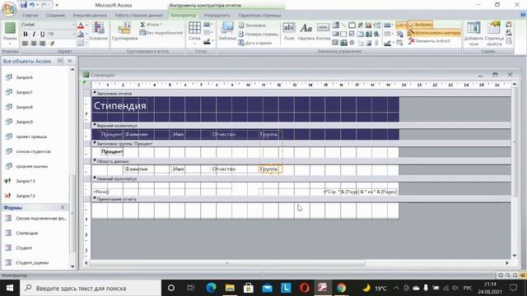Open the Opera browser from the taskbar
The image size is (527, 296).
tap(304, 288)
